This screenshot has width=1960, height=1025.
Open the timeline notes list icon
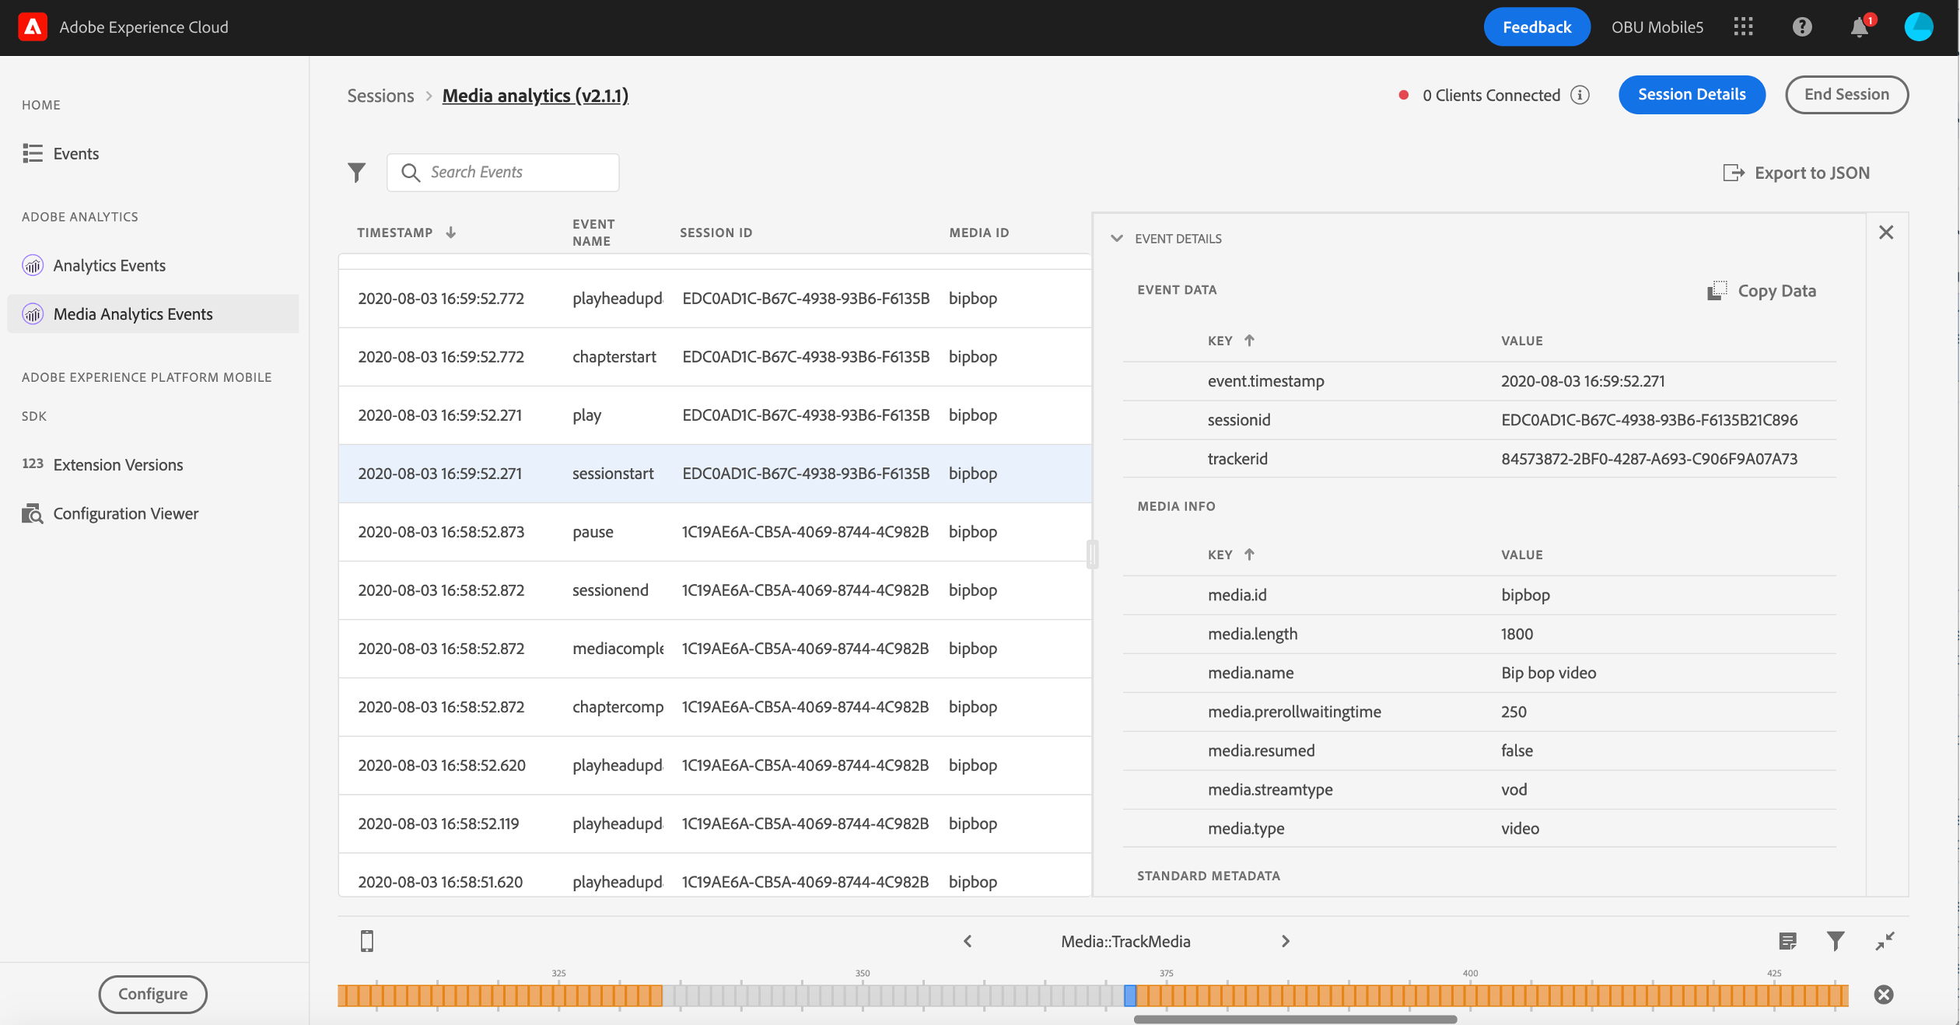coord(1788,942)
